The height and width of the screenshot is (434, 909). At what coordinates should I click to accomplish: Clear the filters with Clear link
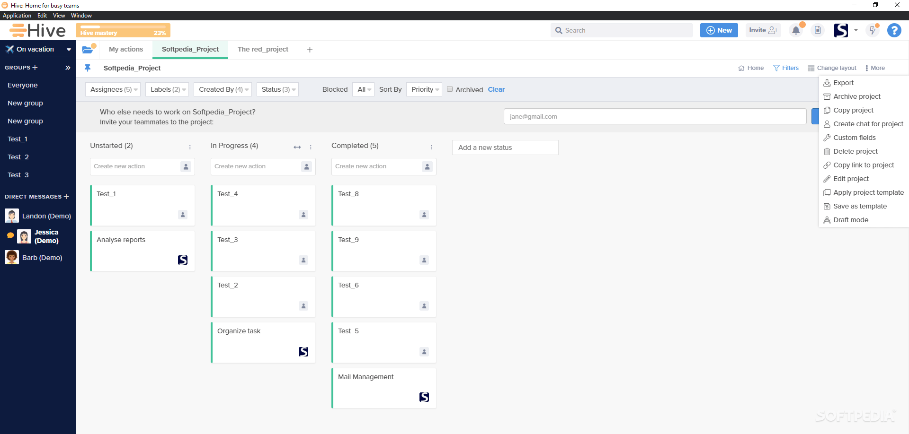point(496,89)
